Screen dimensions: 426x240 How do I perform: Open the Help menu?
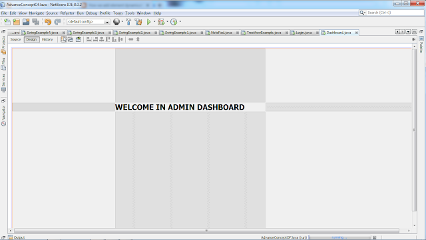tap(157, 13)
